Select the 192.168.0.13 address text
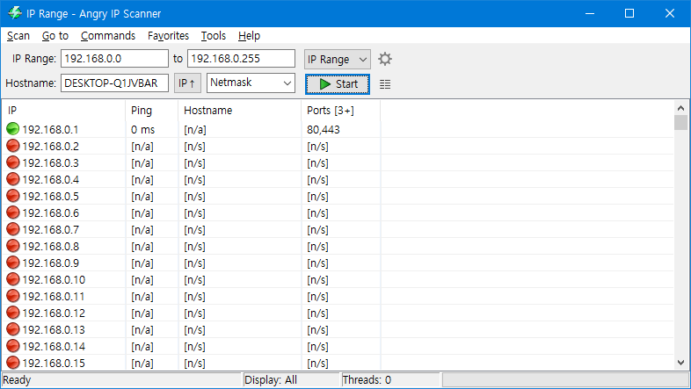The width and height of the screenshot is (691, 389). pos(54,330)
